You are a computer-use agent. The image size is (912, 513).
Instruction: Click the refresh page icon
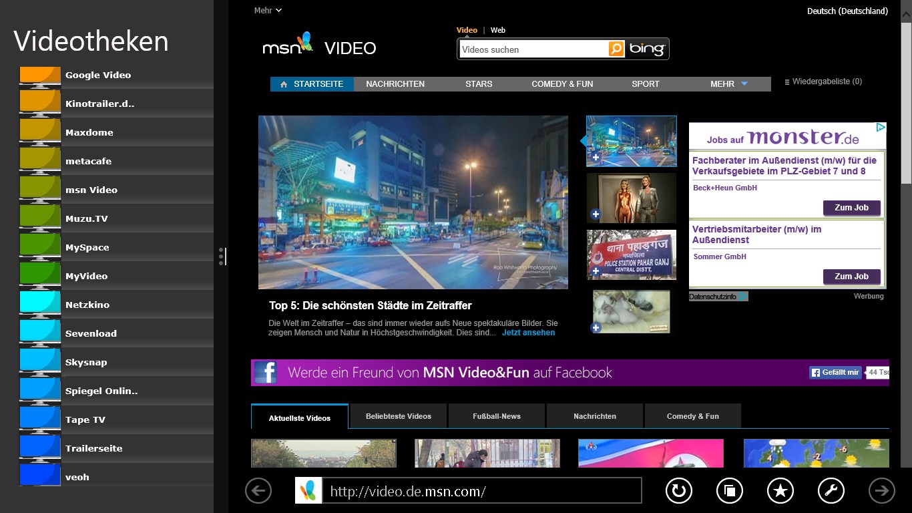pos(679,491)
